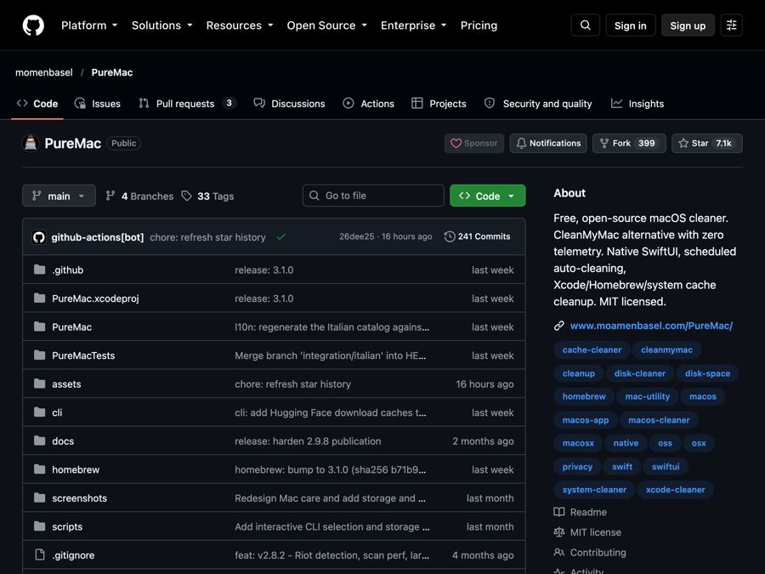The image size is (765, 574).
Task: Click the homebrew folder icon
Action: click(x=39, y=469)
